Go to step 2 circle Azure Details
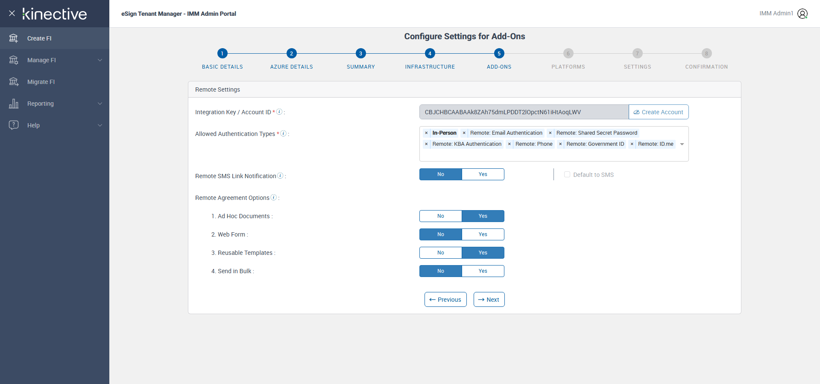 tap(291, 53)
